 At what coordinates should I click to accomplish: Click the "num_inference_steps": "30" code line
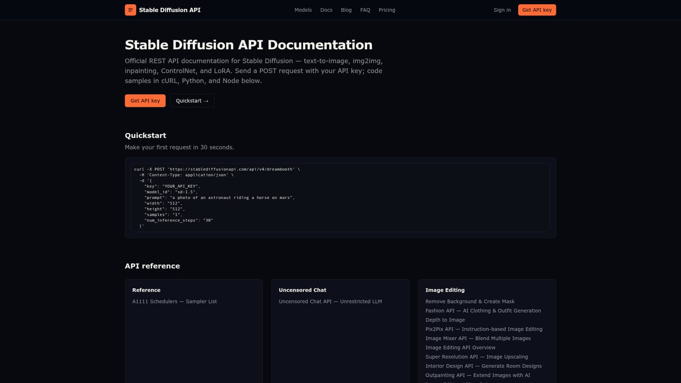click(179, 220)
